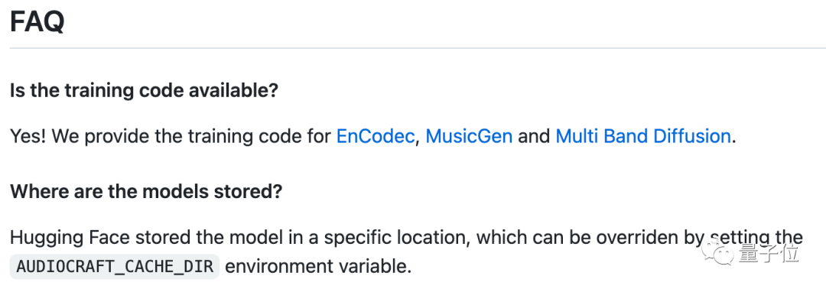Click the FAQ section heading
This screenshot has width=826, height=289.
(37, 21)
